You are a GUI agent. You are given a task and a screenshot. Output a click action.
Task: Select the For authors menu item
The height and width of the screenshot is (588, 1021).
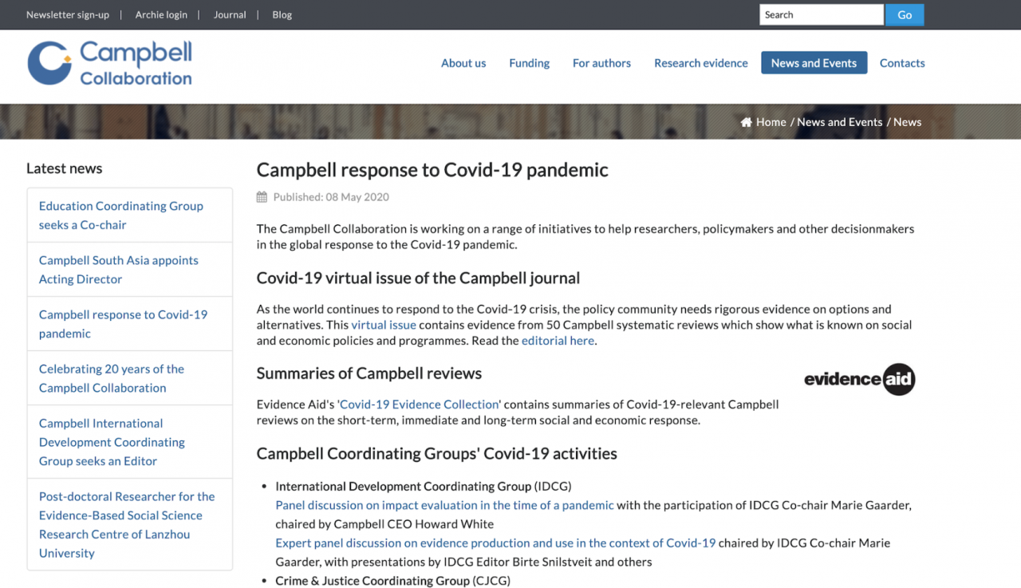(601, 62)
